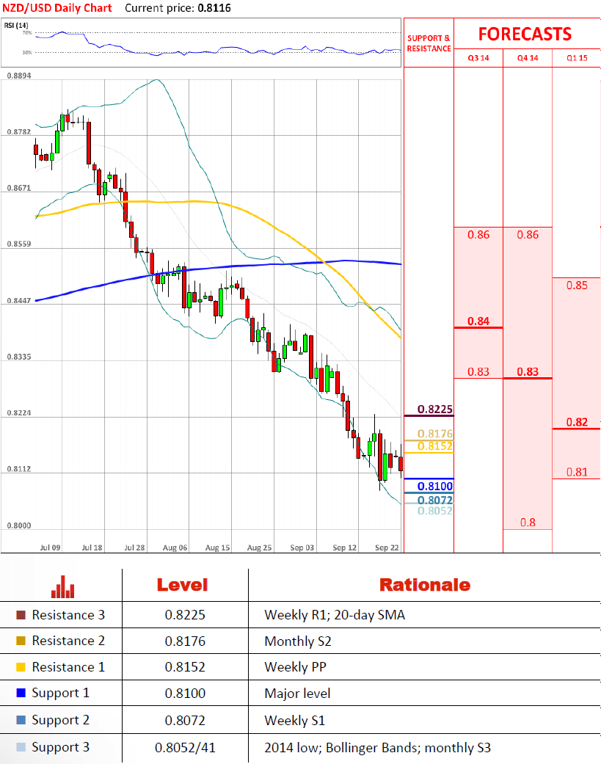Click the Resistance 2 amber color swatch
The width and height of the screenshot is (601, 764).
(21, 641)
